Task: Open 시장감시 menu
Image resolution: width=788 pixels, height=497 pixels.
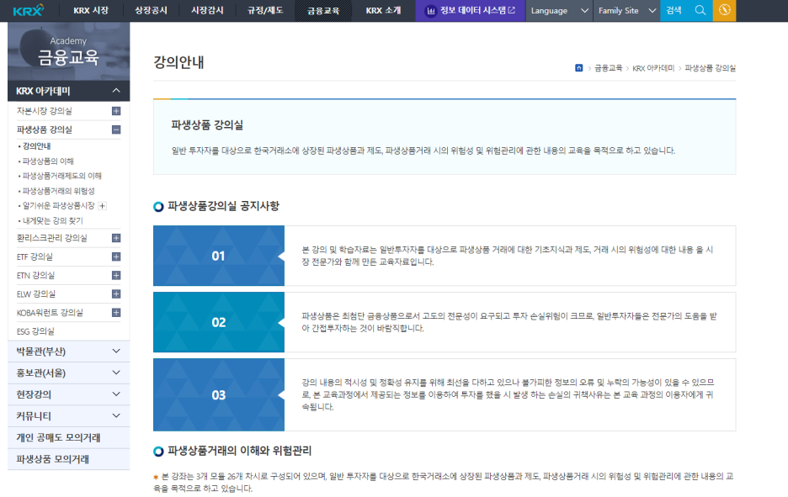Action: tap(207, 11)
